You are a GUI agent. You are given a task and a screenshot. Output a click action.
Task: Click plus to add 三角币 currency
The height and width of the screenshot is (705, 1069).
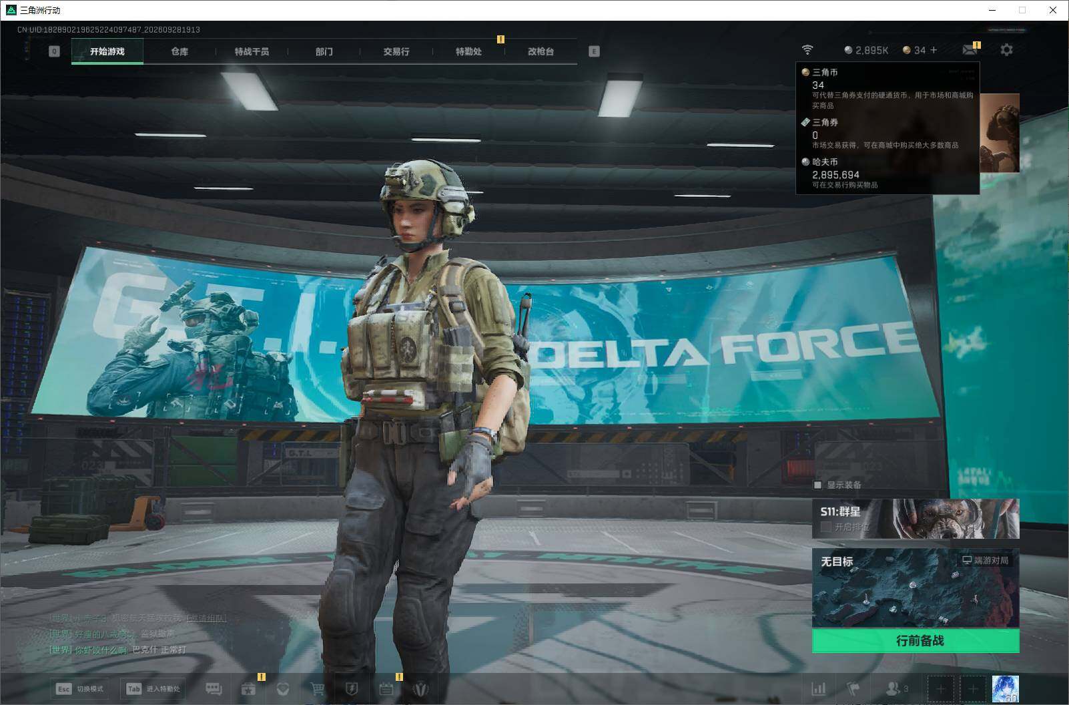(934, 50)
